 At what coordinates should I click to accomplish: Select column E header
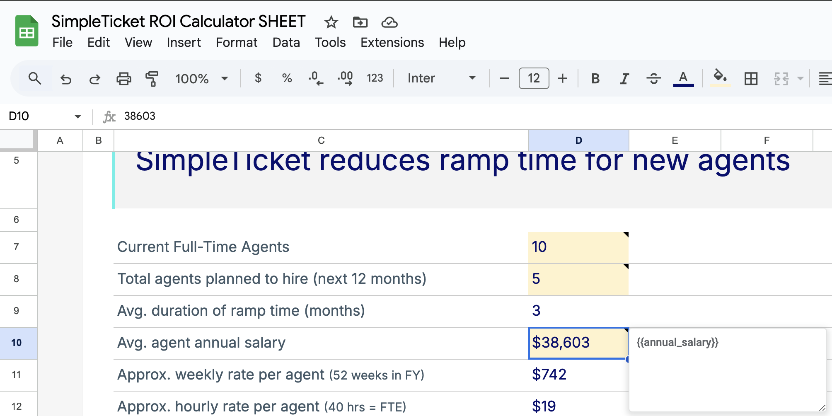pyautogui.click(x=675, y=140)
